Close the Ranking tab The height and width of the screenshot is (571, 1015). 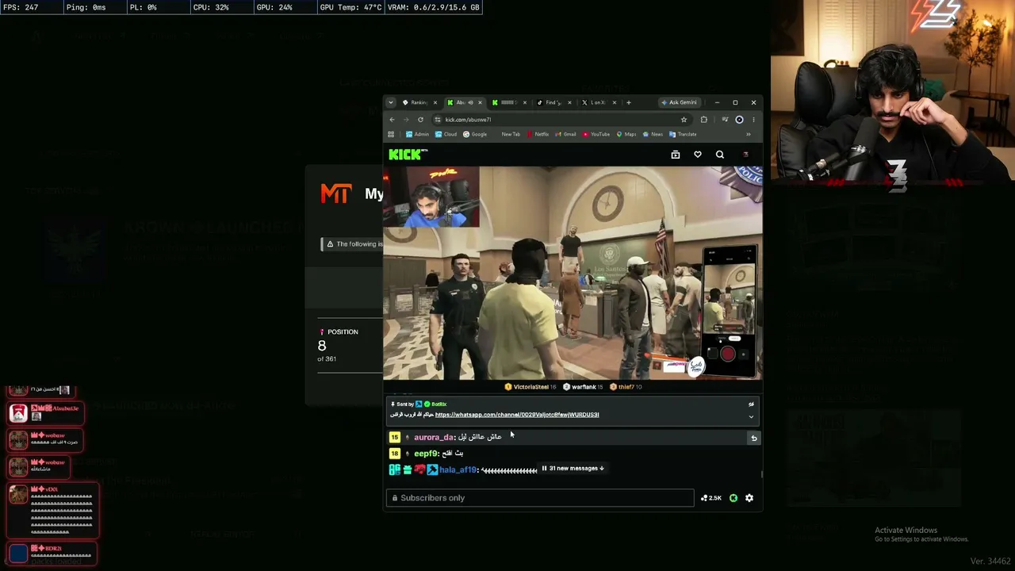(435, 102)
